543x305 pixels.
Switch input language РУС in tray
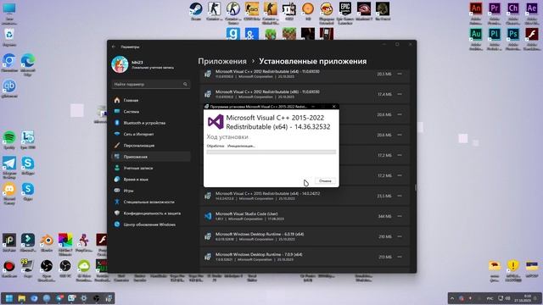(490, 298)
